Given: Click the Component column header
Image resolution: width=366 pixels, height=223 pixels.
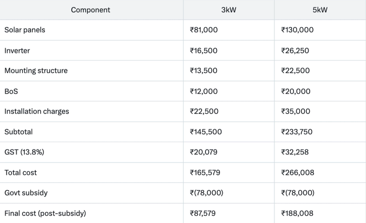Looking at the screenshot, I should (x=91, y=10).
